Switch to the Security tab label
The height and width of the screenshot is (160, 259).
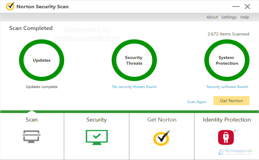[x=97, y=120]
